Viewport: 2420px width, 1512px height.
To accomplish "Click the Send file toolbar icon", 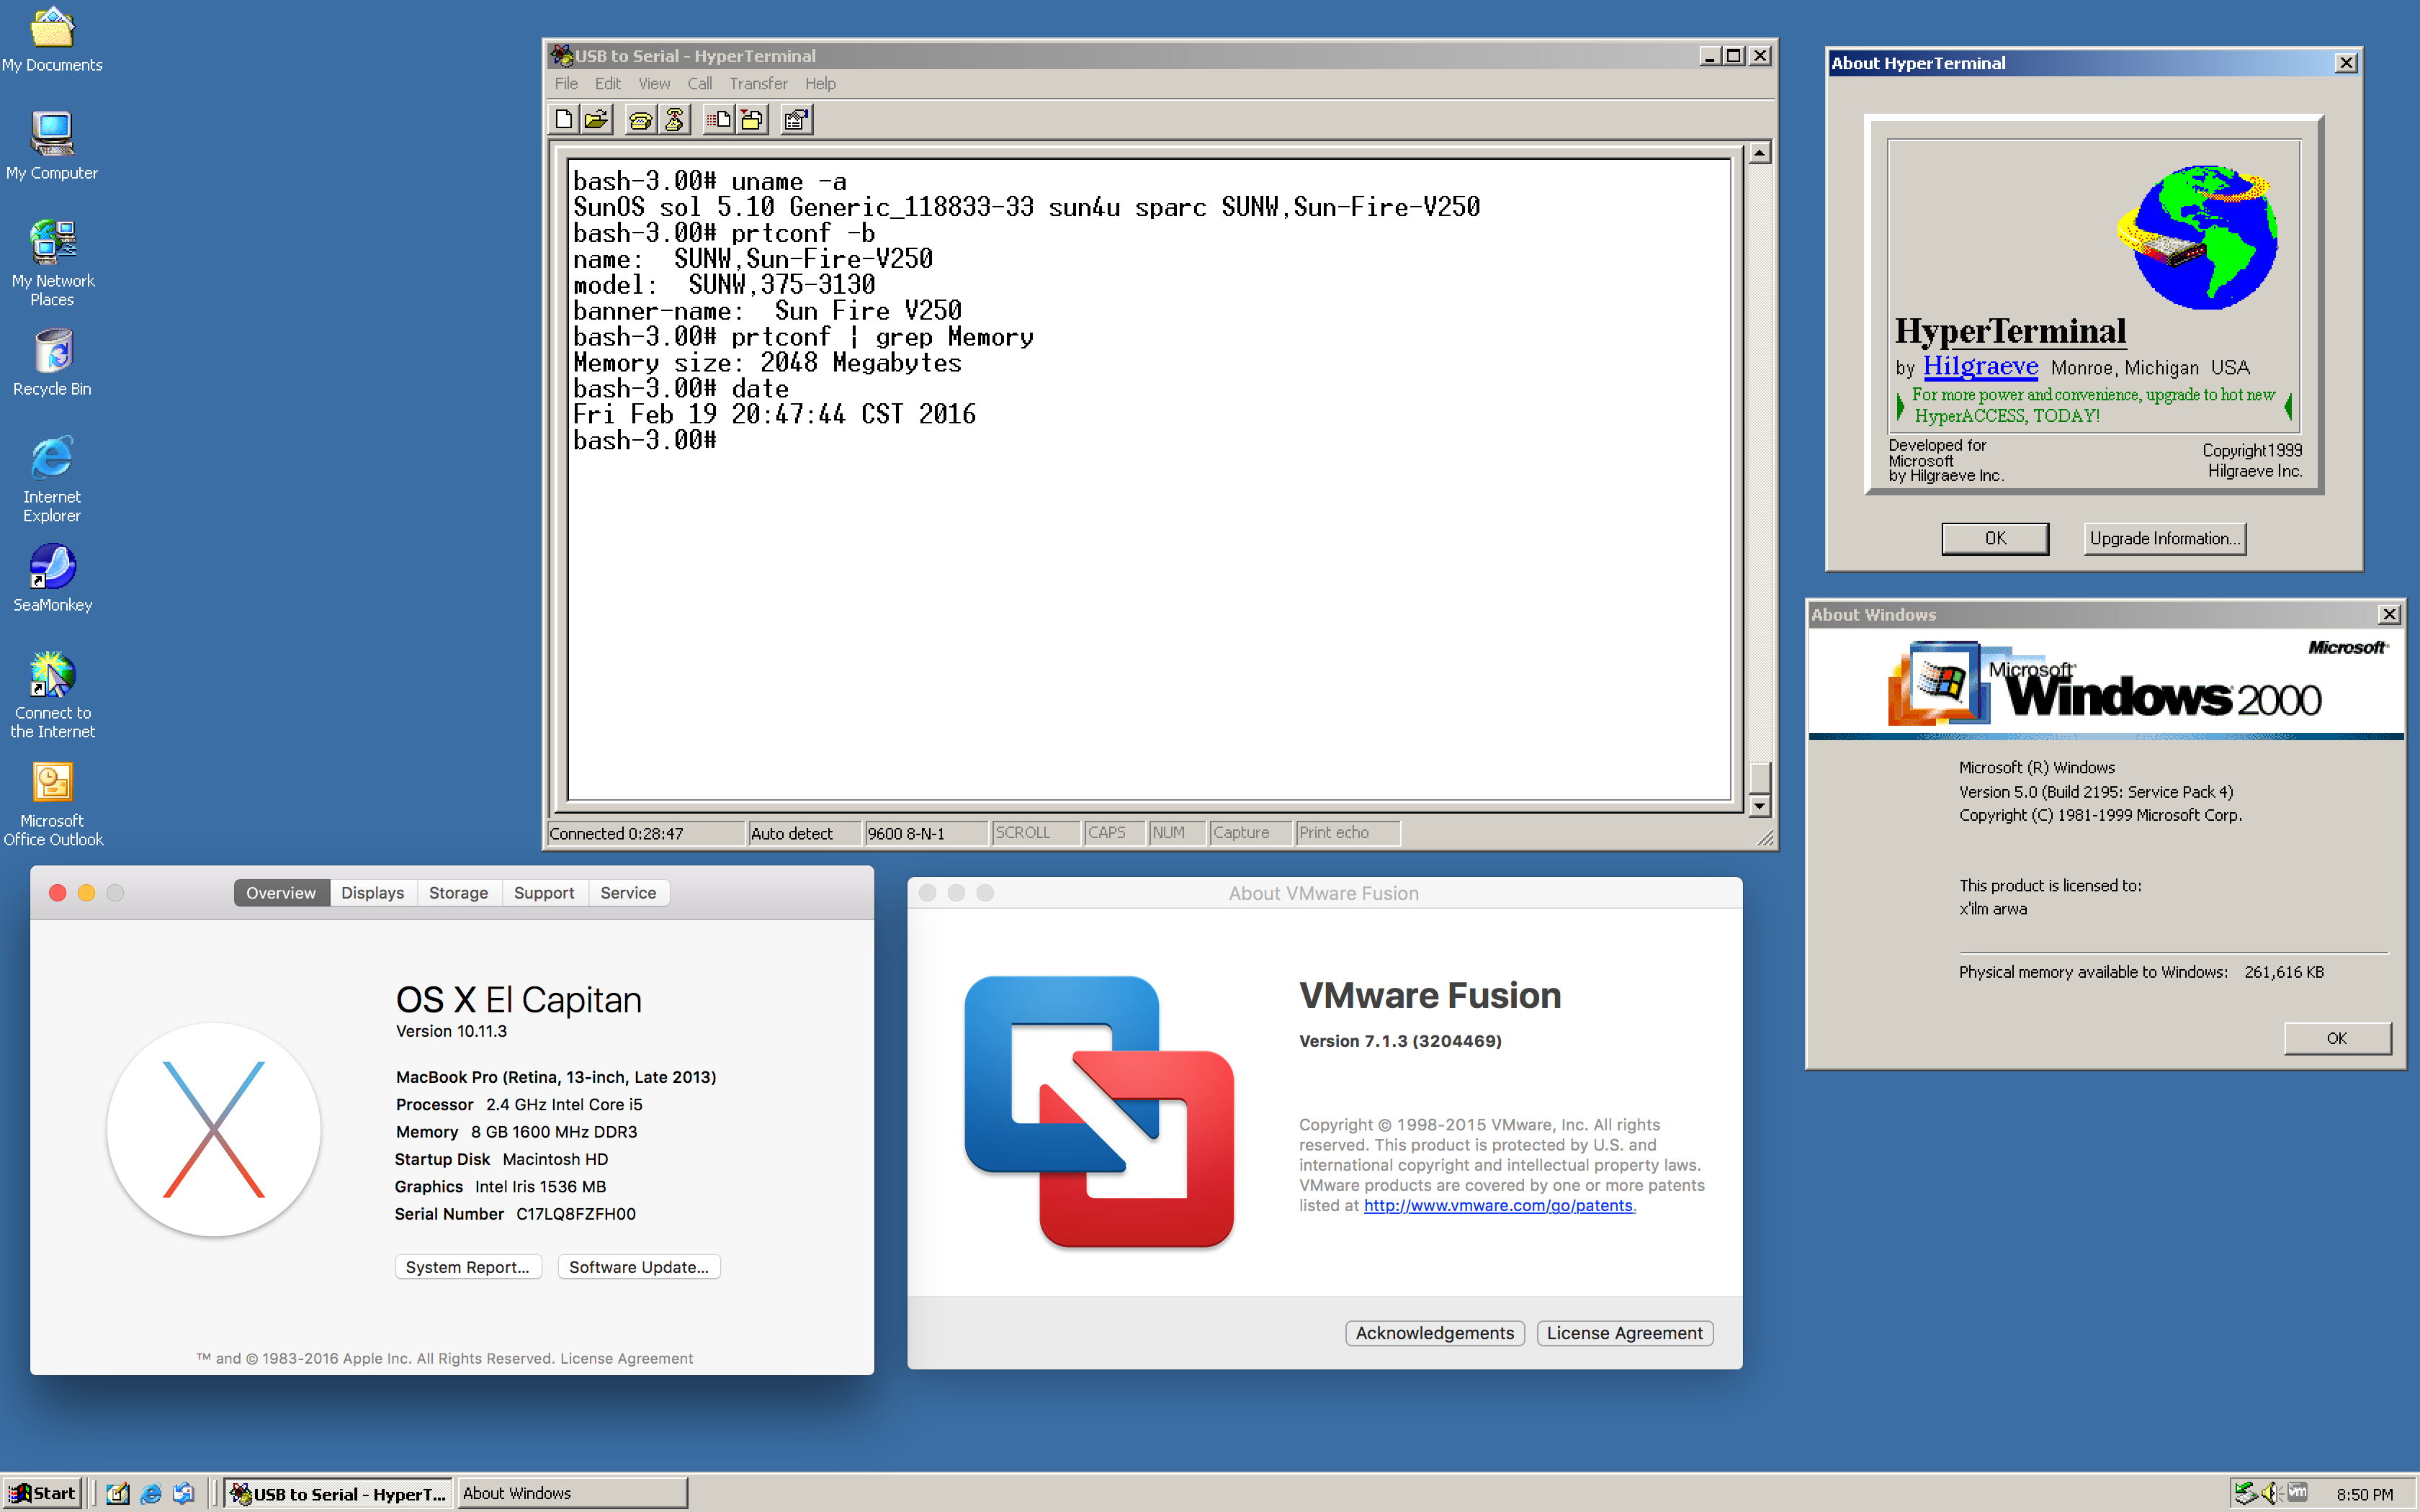I will coord(718,120).
